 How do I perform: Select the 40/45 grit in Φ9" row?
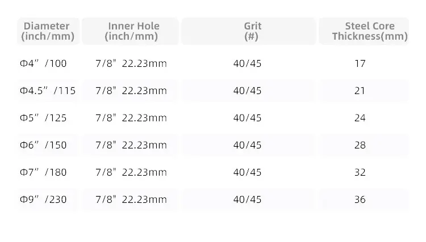pos(247,199)
